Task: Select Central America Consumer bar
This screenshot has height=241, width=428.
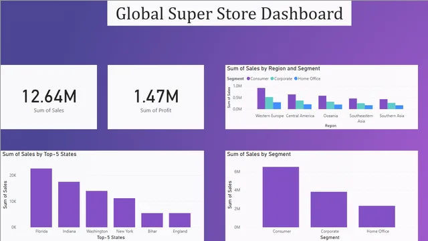Action: [x=292, y=102]
